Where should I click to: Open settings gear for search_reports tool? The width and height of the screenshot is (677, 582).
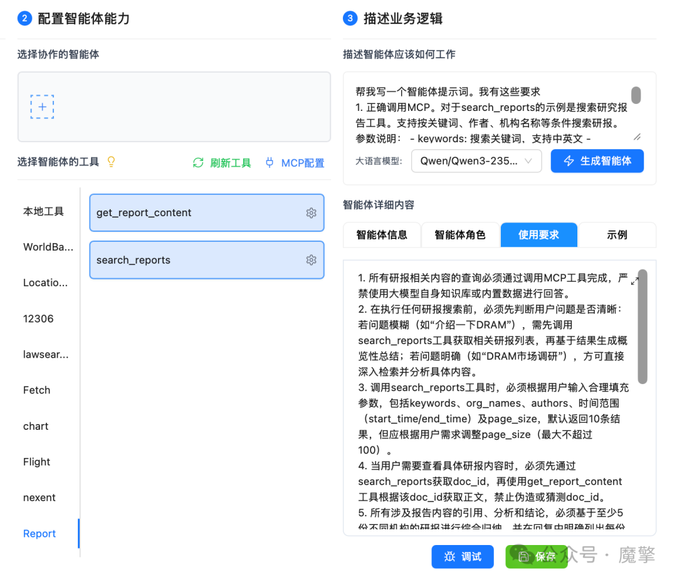coord(312,259)
